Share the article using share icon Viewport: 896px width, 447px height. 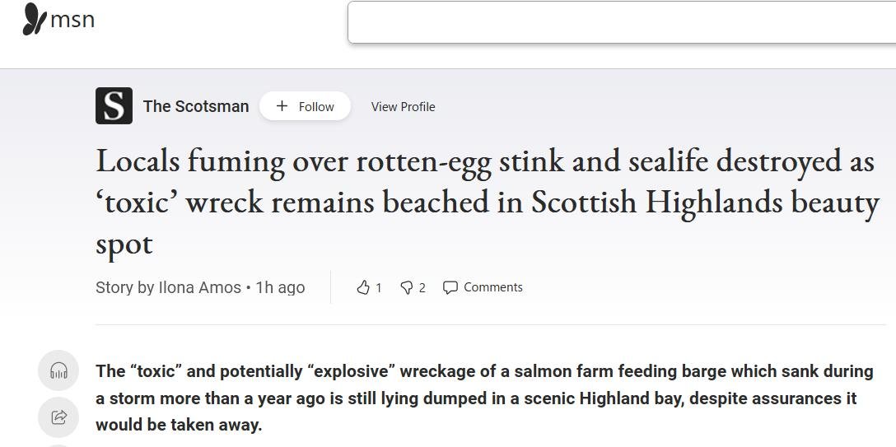tap(58, 417)
